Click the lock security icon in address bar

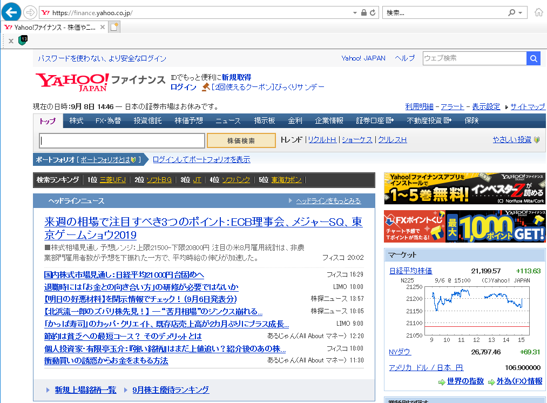pos(364,13)
